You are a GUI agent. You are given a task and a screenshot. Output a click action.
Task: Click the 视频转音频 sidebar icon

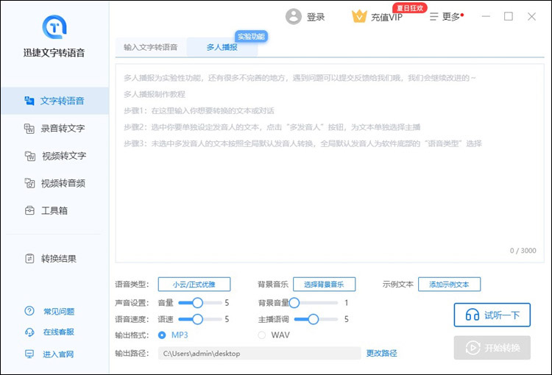(x=29, y=183)
